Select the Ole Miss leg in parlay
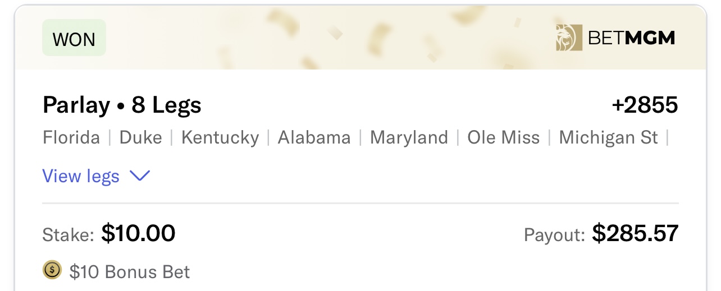The width and height of the screenshot is (721, 291). coord(503,137)
